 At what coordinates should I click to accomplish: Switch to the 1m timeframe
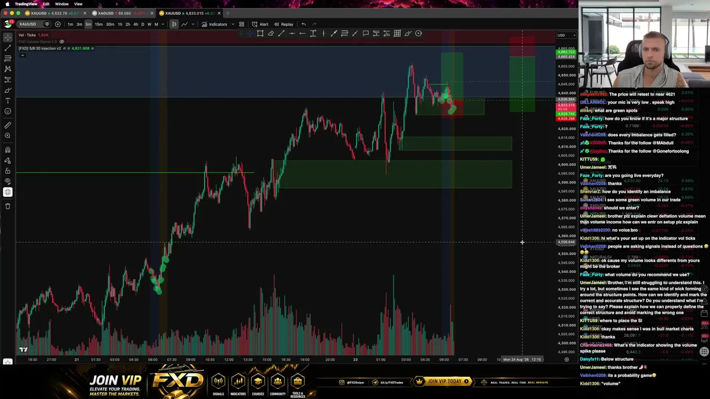[x=70, y=24]
